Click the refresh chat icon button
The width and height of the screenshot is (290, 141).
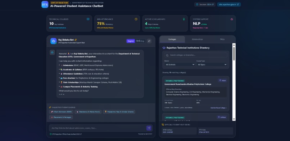[x=149, y=41]
